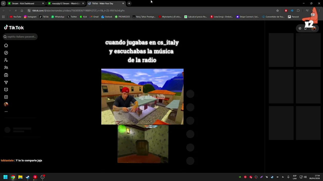Open the Outlook bookmark
This screenshot has height=181, width=323.
107,17
